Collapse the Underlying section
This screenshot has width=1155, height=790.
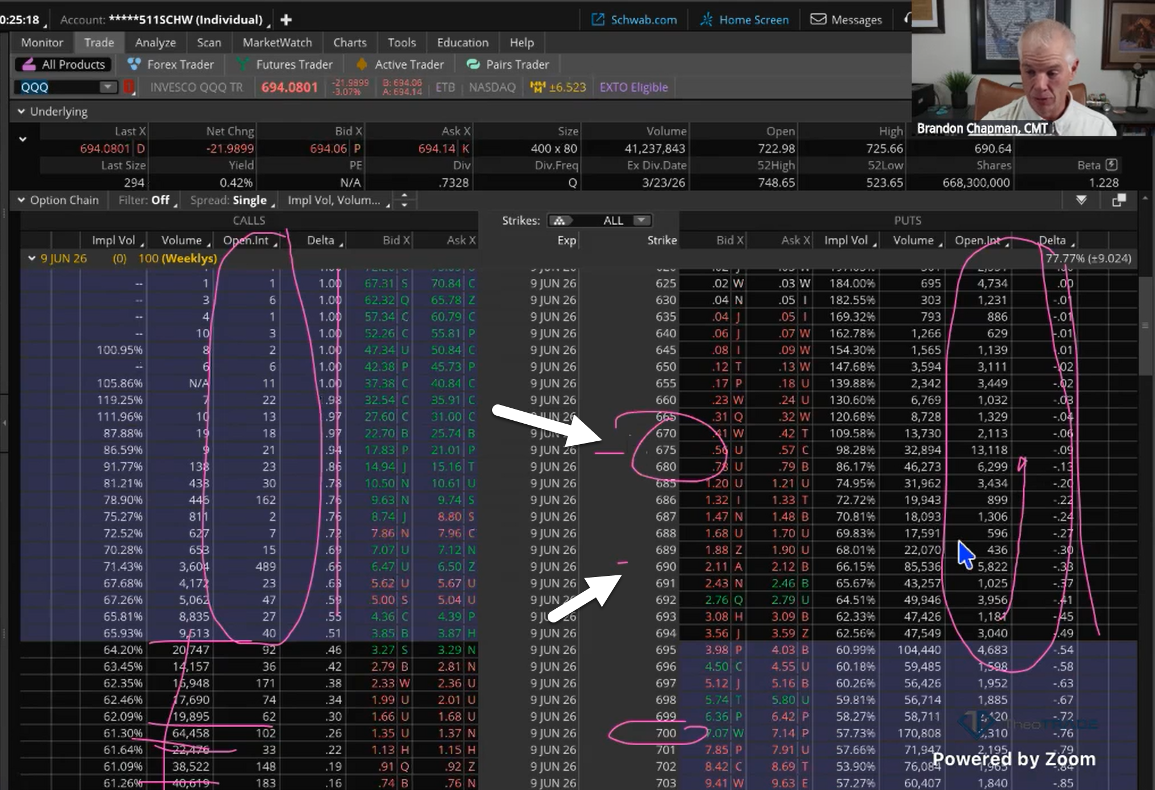coord(21,111)
